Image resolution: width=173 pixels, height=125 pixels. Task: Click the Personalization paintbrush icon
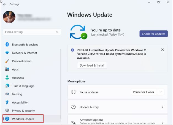pyautogui.click(x=7, y=61)
